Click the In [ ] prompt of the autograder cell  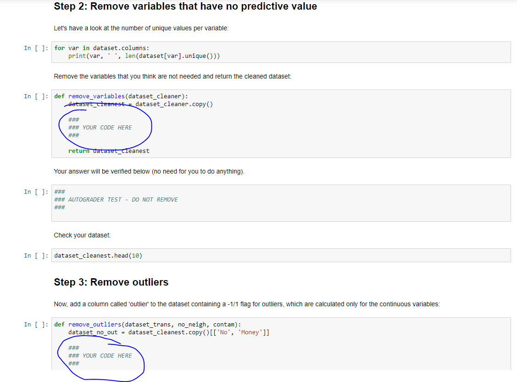point(36,191)
